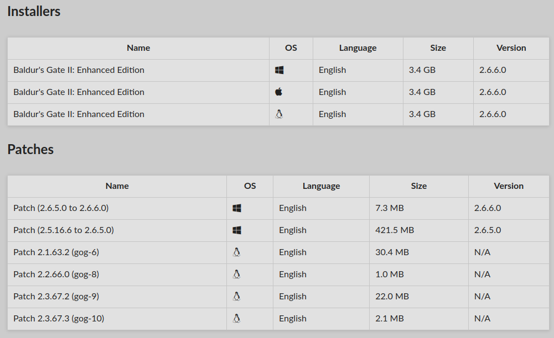This screenshot has width=554, height=338.
Task: Click Name column header in Installers table
Action: 138,48
